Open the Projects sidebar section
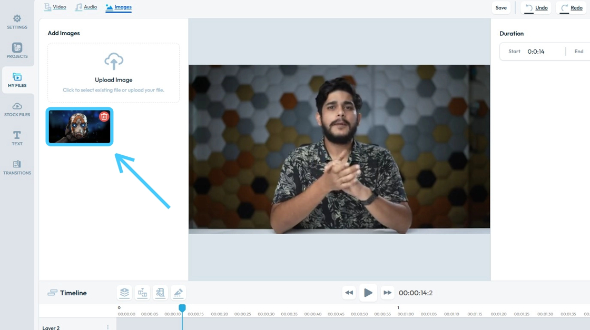The height and width of the screenshot is (330, 590). coord(17,51)
